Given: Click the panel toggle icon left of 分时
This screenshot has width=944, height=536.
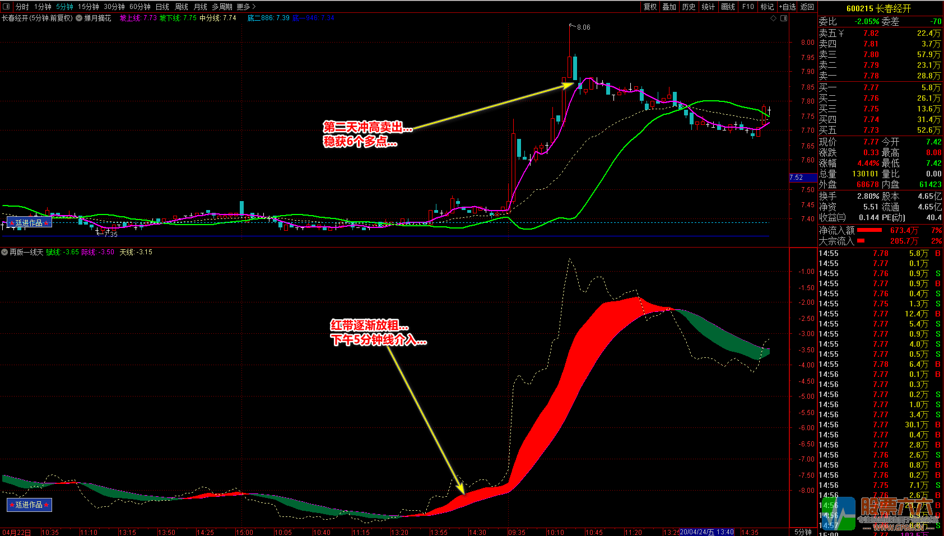Looking at the screenshot, I should (6, 7).
